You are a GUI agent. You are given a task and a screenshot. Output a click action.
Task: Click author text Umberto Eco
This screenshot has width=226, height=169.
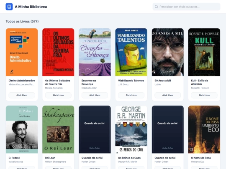(x=198, y=161)
